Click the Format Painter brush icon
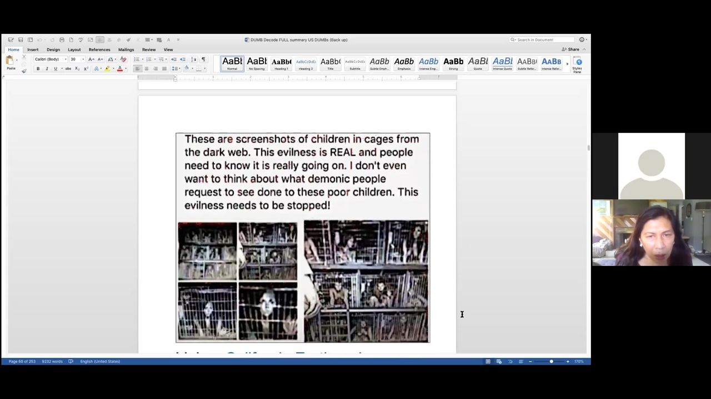The image size is (711, 399). click(x=24, y=70)
